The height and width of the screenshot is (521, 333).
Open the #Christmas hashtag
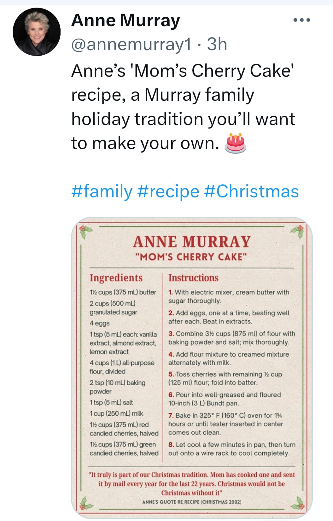tap(251, 192)
